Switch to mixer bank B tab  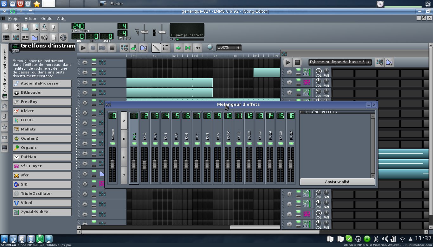point(124,139)
